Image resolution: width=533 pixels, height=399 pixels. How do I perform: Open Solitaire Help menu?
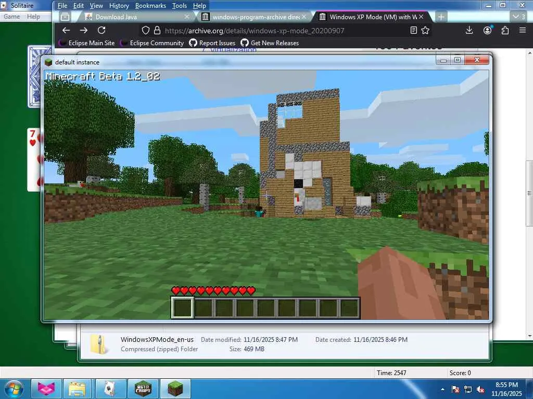[x=34, y=17]
